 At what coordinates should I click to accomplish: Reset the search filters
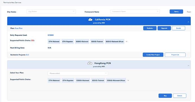189,12
